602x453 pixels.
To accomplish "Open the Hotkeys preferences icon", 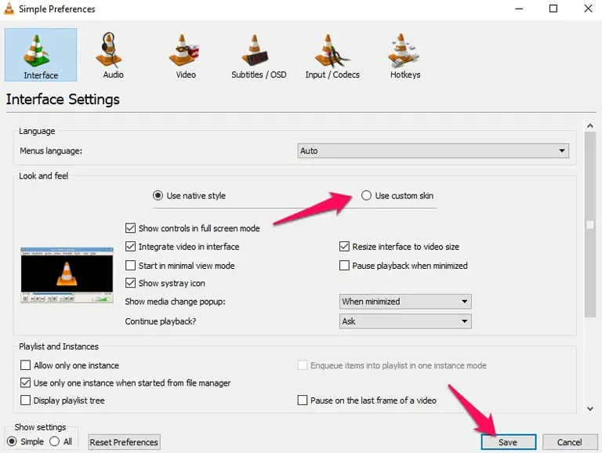I will pyautogui.click(x=403, y=50).
